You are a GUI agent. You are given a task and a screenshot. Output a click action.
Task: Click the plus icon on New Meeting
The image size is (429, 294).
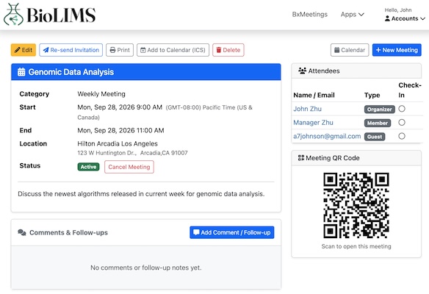pyautogui.click(x=378, y=50)
